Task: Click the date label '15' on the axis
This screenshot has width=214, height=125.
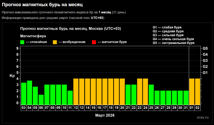Action: [x=93, y=108]
